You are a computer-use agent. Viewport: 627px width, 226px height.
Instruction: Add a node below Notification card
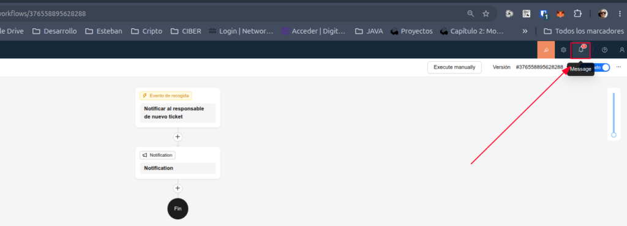[x=178, y=188]
